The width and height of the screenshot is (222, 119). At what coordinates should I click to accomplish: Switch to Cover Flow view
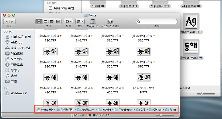tap(58, 22)
